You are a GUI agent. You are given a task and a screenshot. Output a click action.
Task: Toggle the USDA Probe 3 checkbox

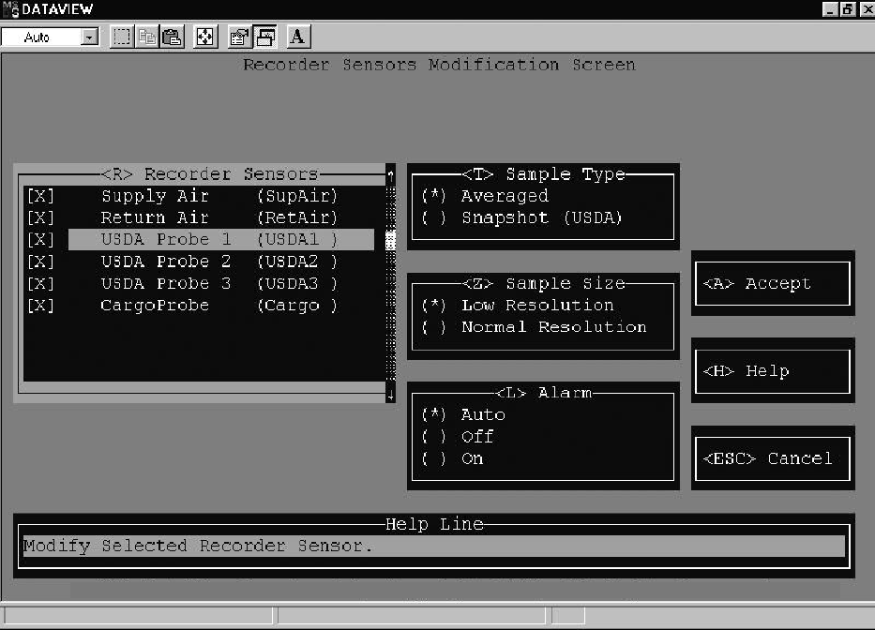tap(40, 283)
